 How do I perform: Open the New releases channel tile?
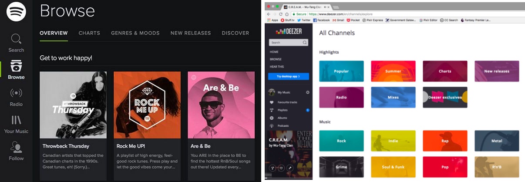[x=497, y=71]
